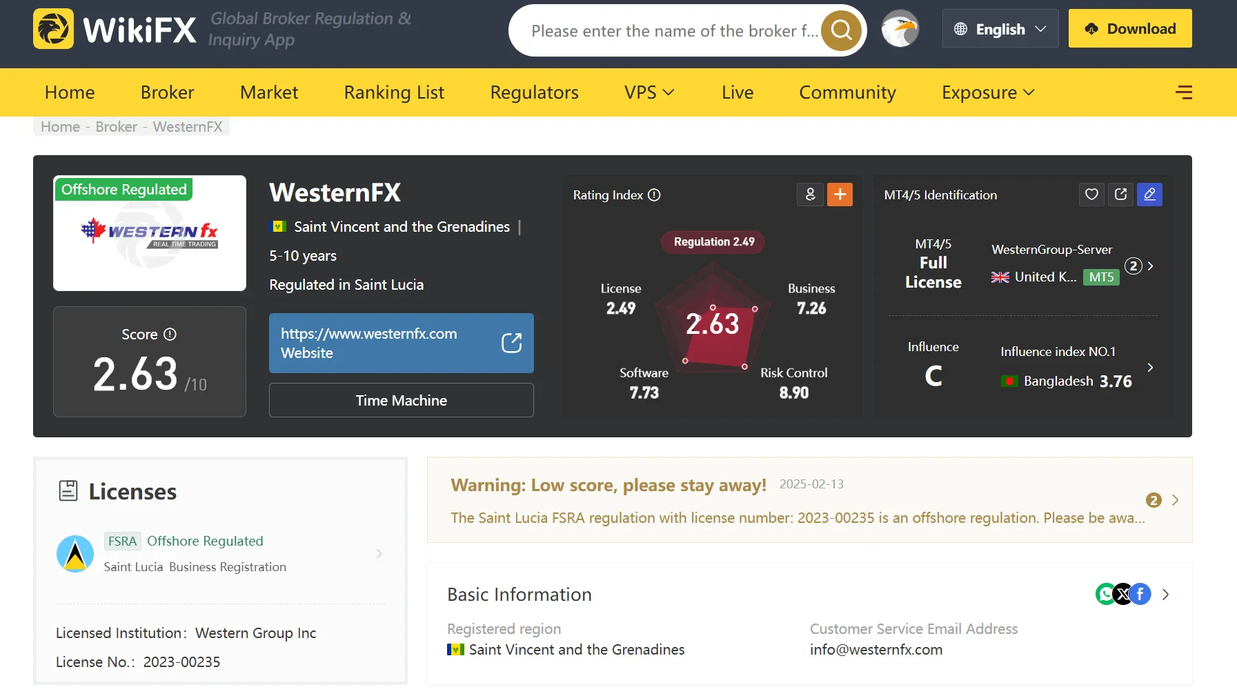
Task: Open the Live menu item
Action: coord(738,92)
